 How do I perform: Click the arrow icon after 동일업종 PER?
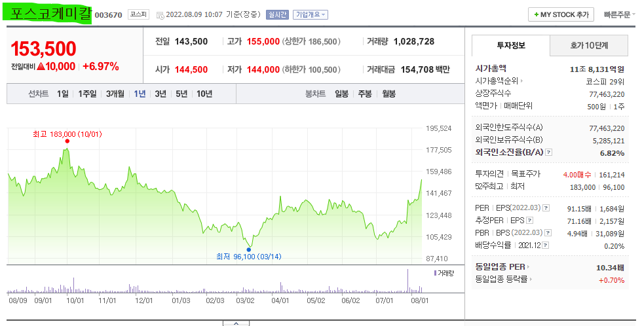[x=529, y=267]
